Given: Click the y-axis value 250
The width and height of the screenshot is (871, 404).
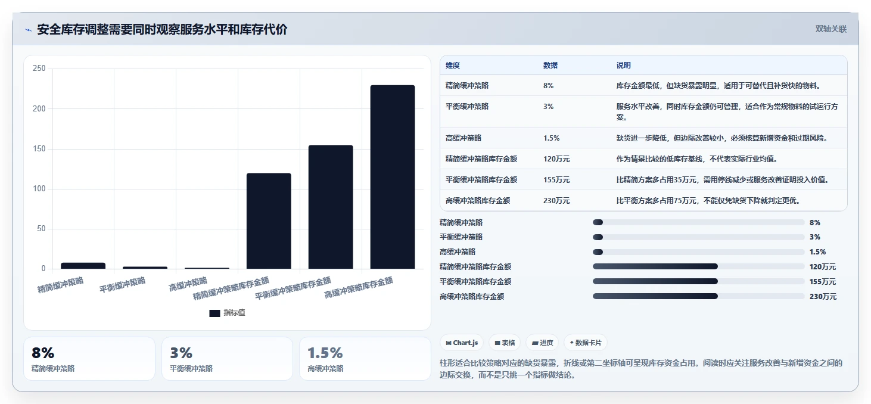Looking at the screenshot, I should click(x=39, y=69).
